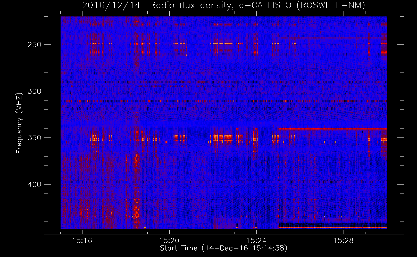Viewport: 417px width, 257px height.
Task: Click the 15:24 time tick label
Action: 256,241
